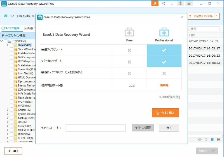Viewport: 224px width, 157px height.
Task: Select the MPG file(2) tree item
Action: click(24, 106)
